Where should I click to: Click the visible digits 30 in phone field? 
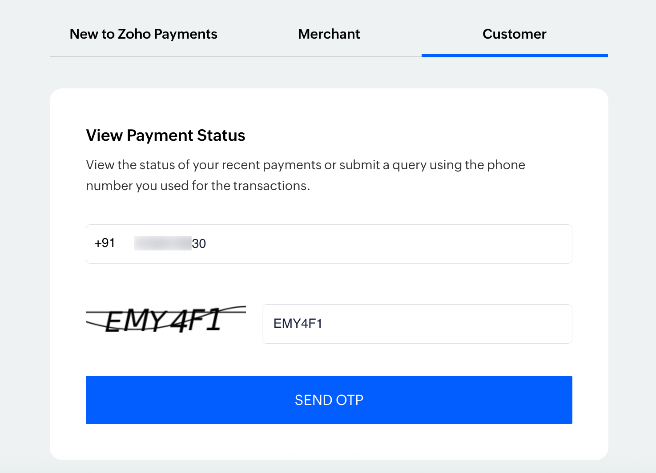199,244
